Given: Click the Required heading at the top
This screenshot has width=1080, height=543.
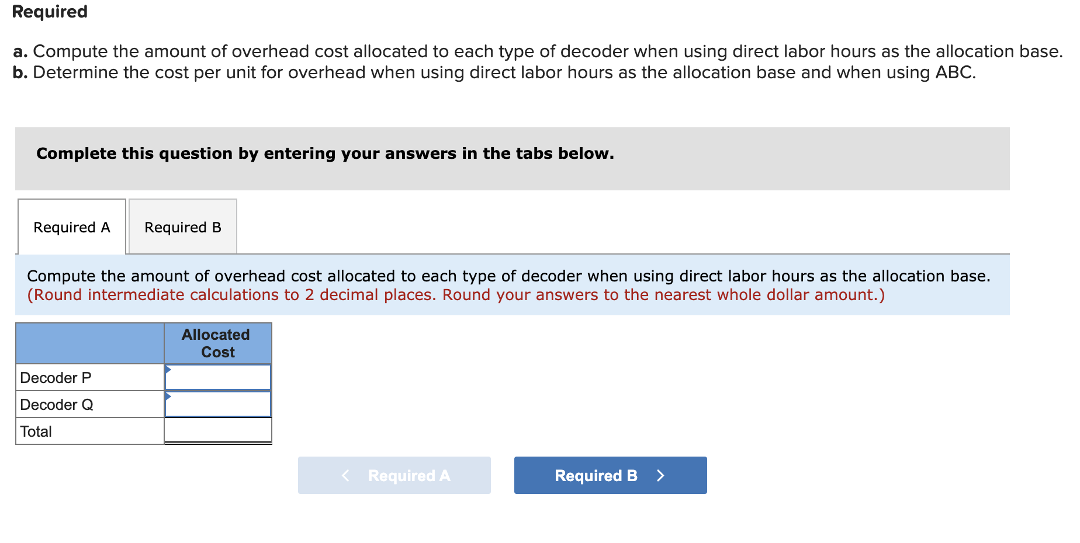Looking at the screenshot, I should (x=50, y=12).
